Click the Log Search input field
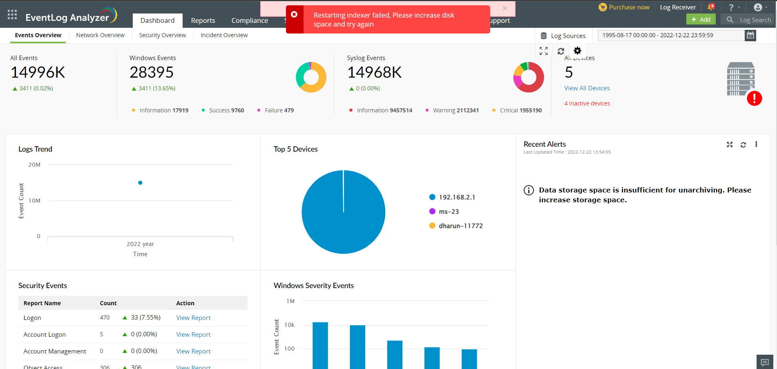This screenshot has height=369, width=777. [752, 19]
